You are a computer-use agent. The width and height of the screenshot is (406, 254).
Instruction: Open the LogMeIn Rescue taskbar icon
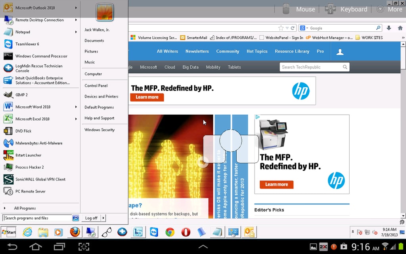coord(122,232)
